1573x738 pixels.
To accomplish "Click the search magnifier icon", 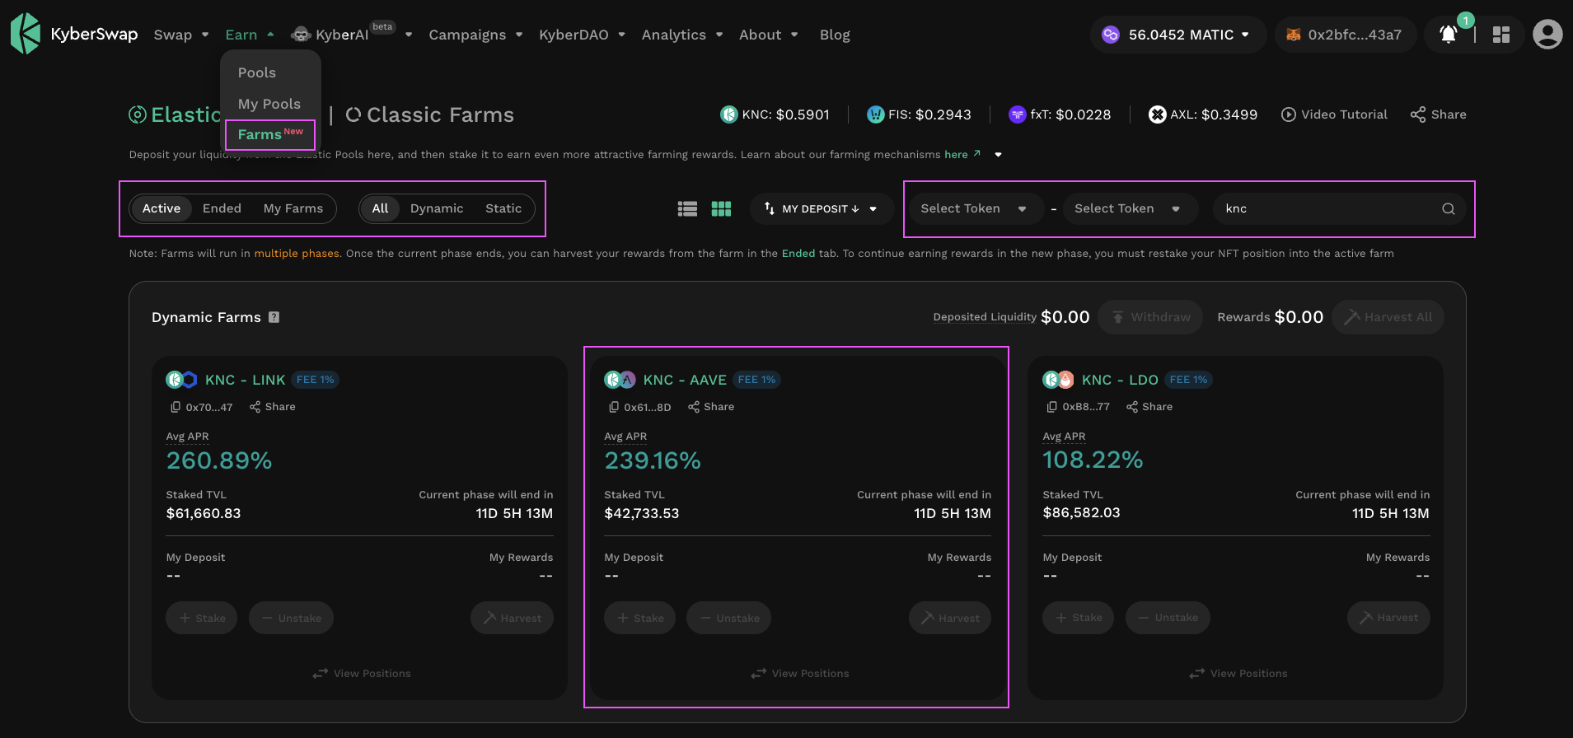I will 1448,209.
